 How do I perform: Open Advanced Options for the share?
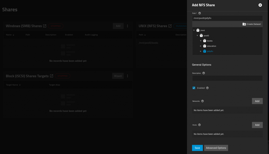216,148
